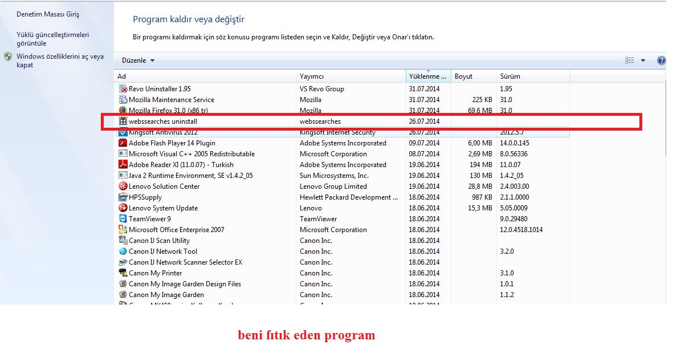Viewport: 673px width, 361px height.
Task: Select the webssearches uninstall entry name
Action: point(163,121)
